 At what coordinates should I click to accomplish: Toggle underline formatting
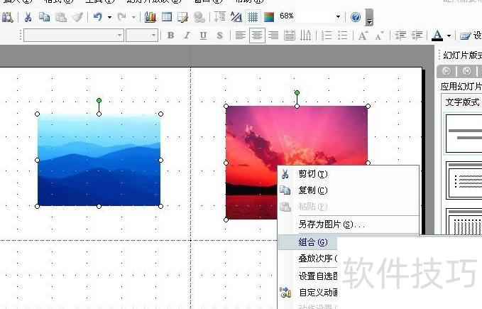click(x=203, y=36)
